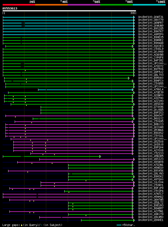Select the UniRef100_B9FDS3 label

151,113
